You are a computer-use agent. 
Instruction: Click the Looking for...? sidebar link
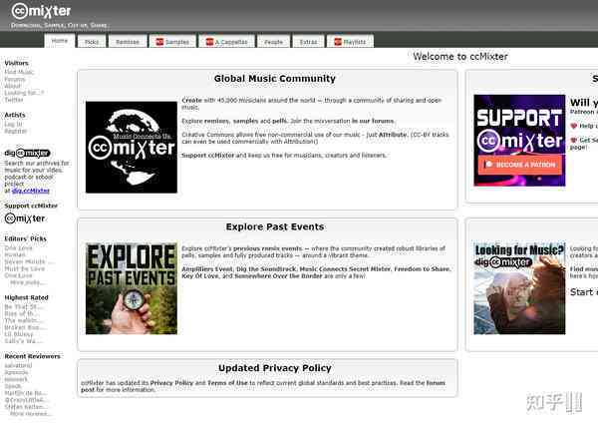[24, 93]
